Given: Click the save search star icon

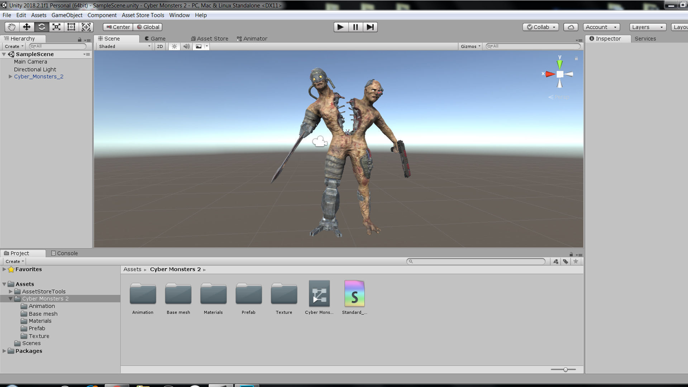Looking at the screenshot, I should (575, 261).
